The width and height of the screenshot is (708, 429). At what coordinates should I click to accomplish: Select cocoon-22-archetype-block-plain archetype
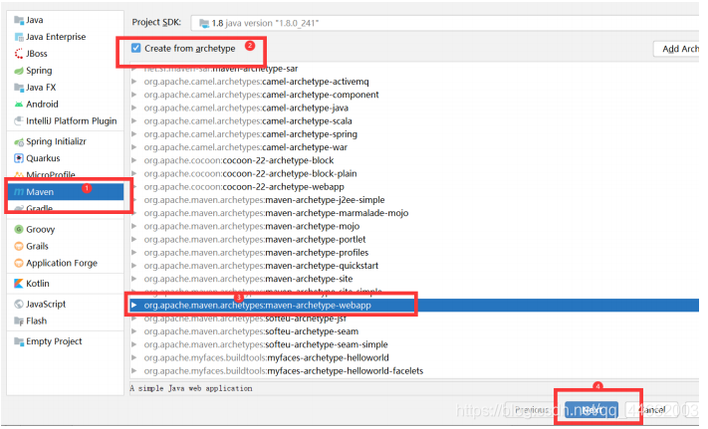pos(250,173)
